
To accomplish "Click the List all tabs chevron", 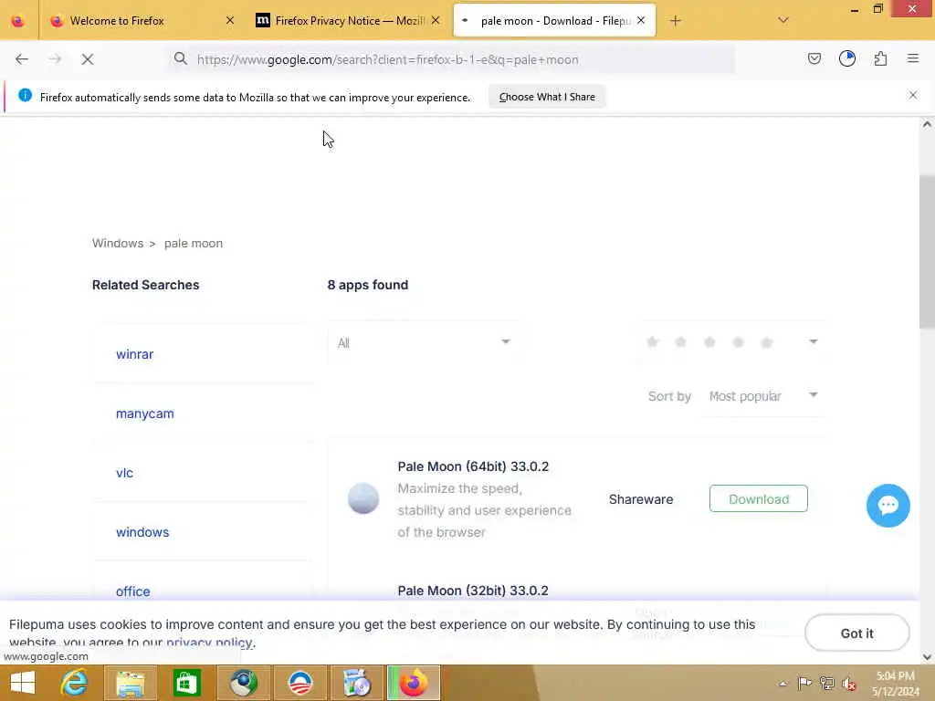I will pyautogui.click(x=783, y=20).
